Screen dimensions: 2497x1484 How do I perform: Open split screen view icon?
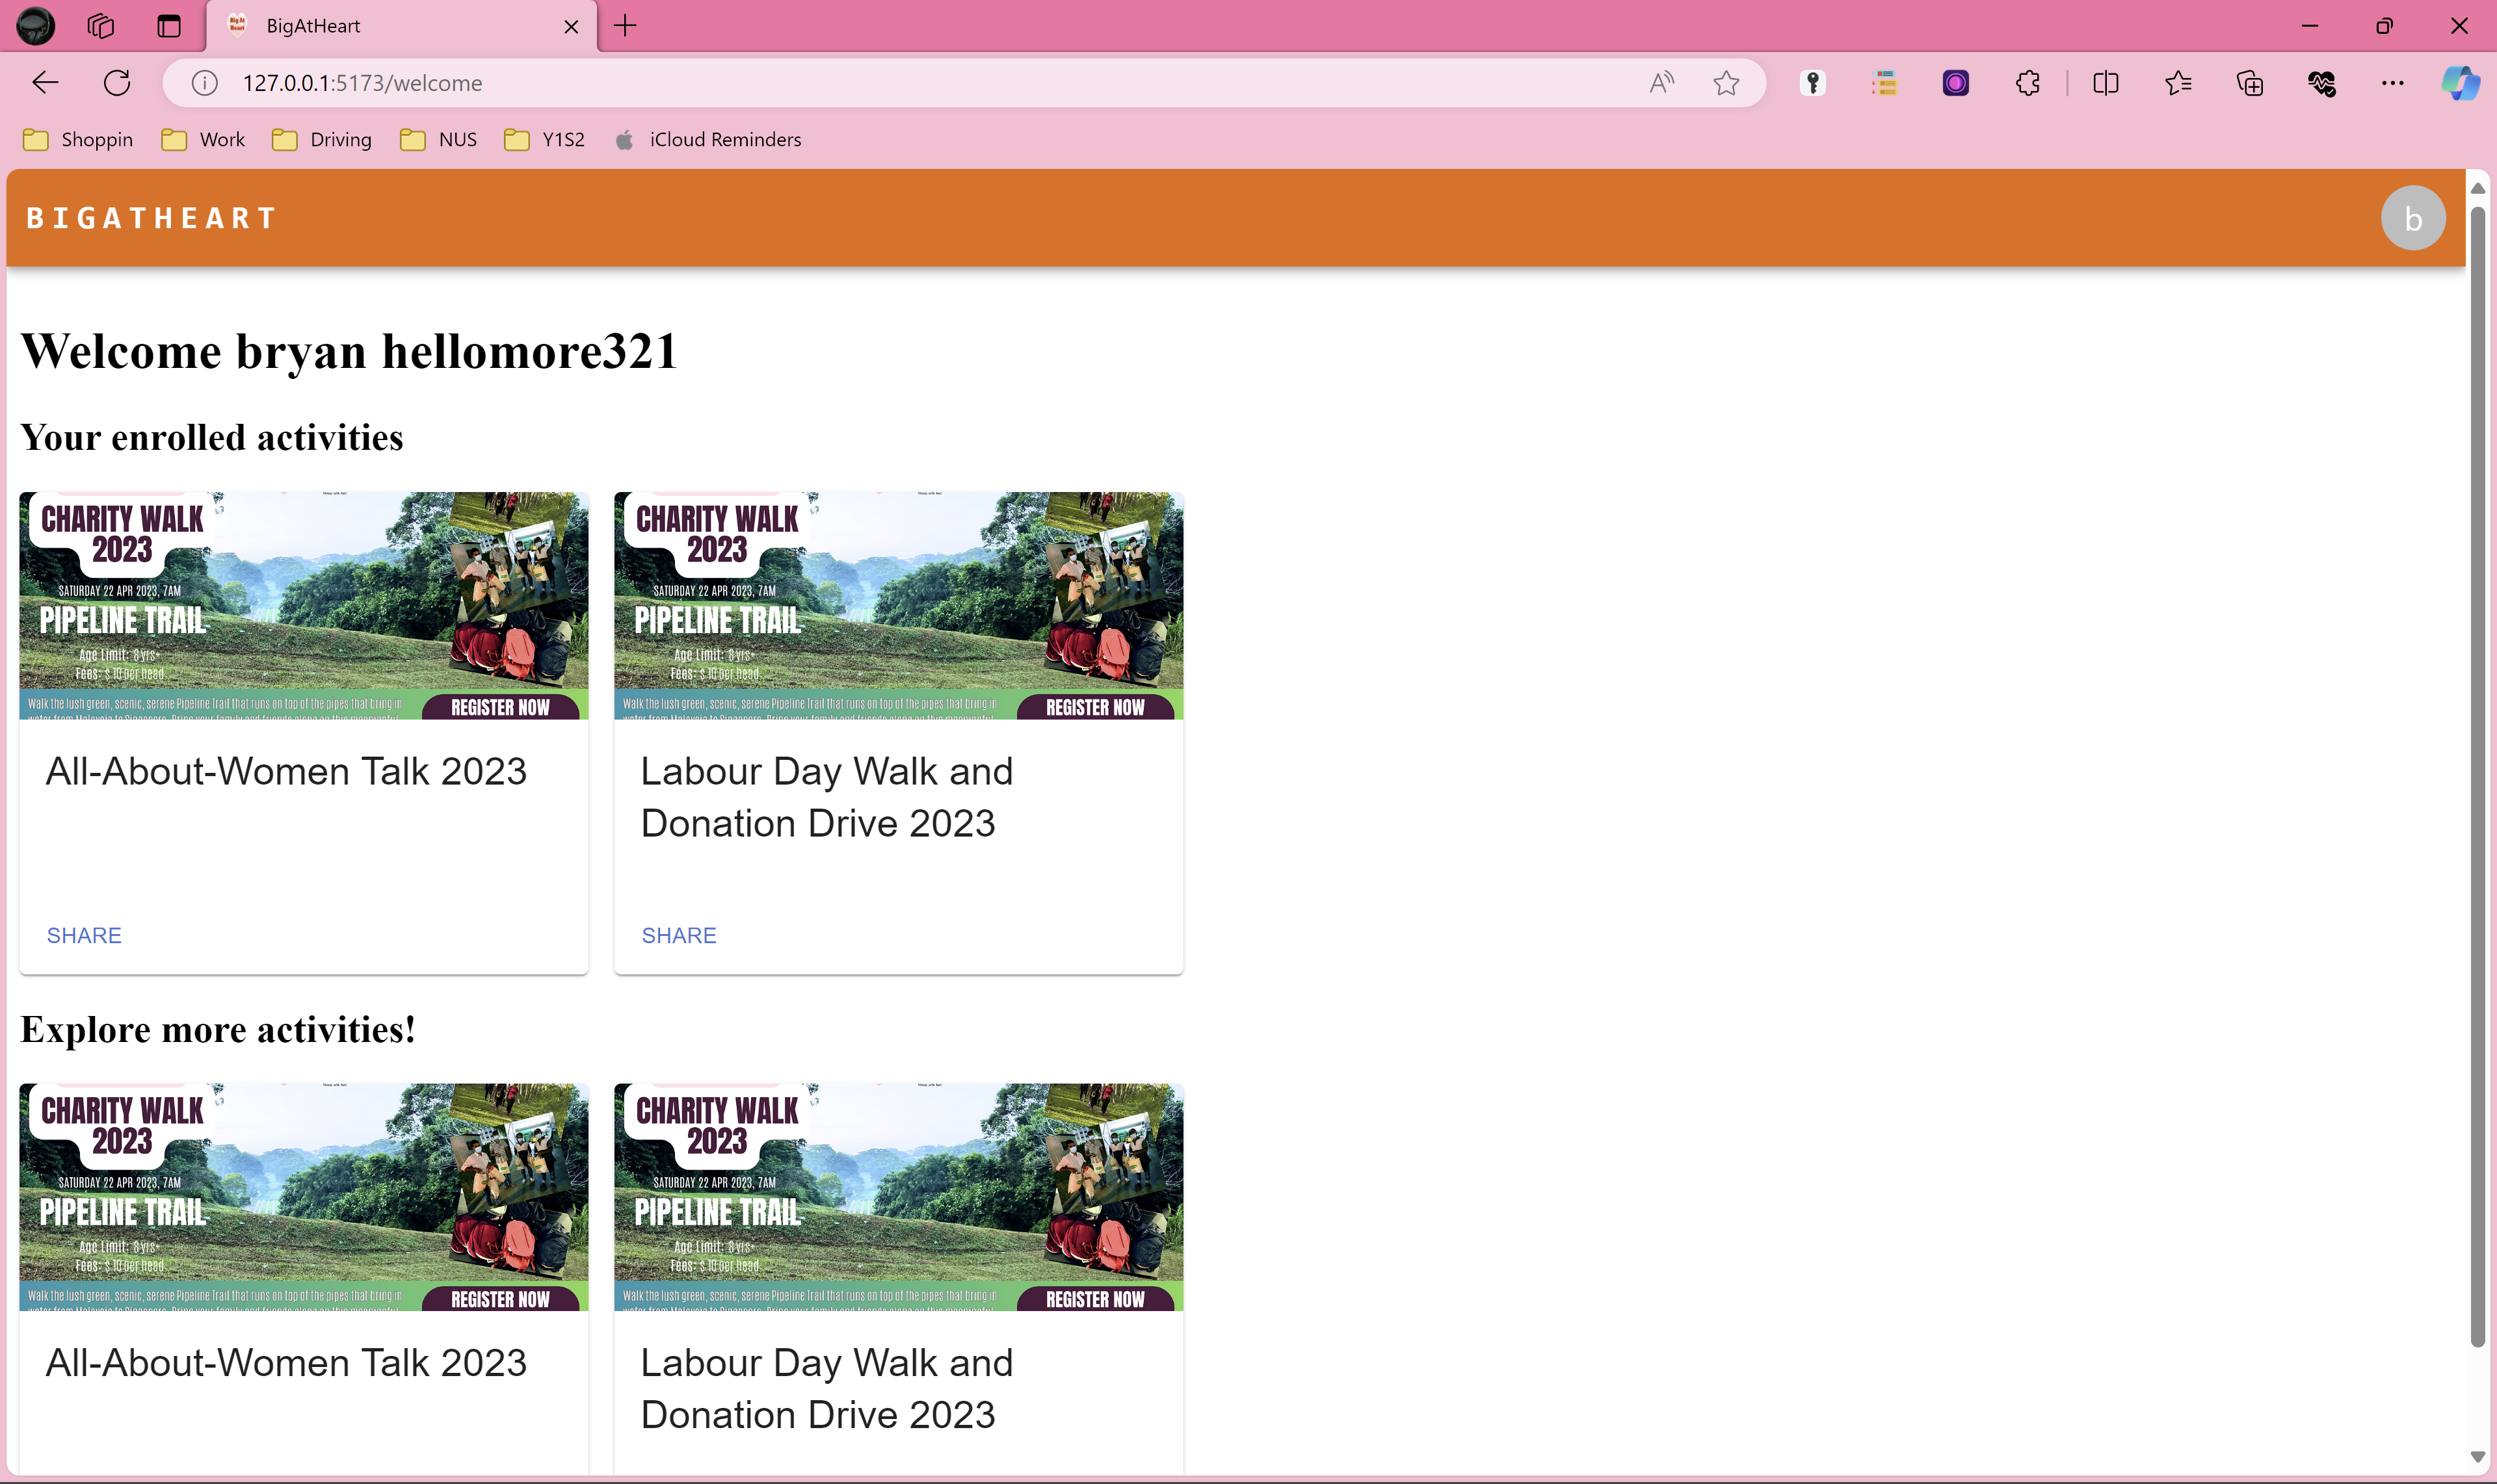point(2105,83)
